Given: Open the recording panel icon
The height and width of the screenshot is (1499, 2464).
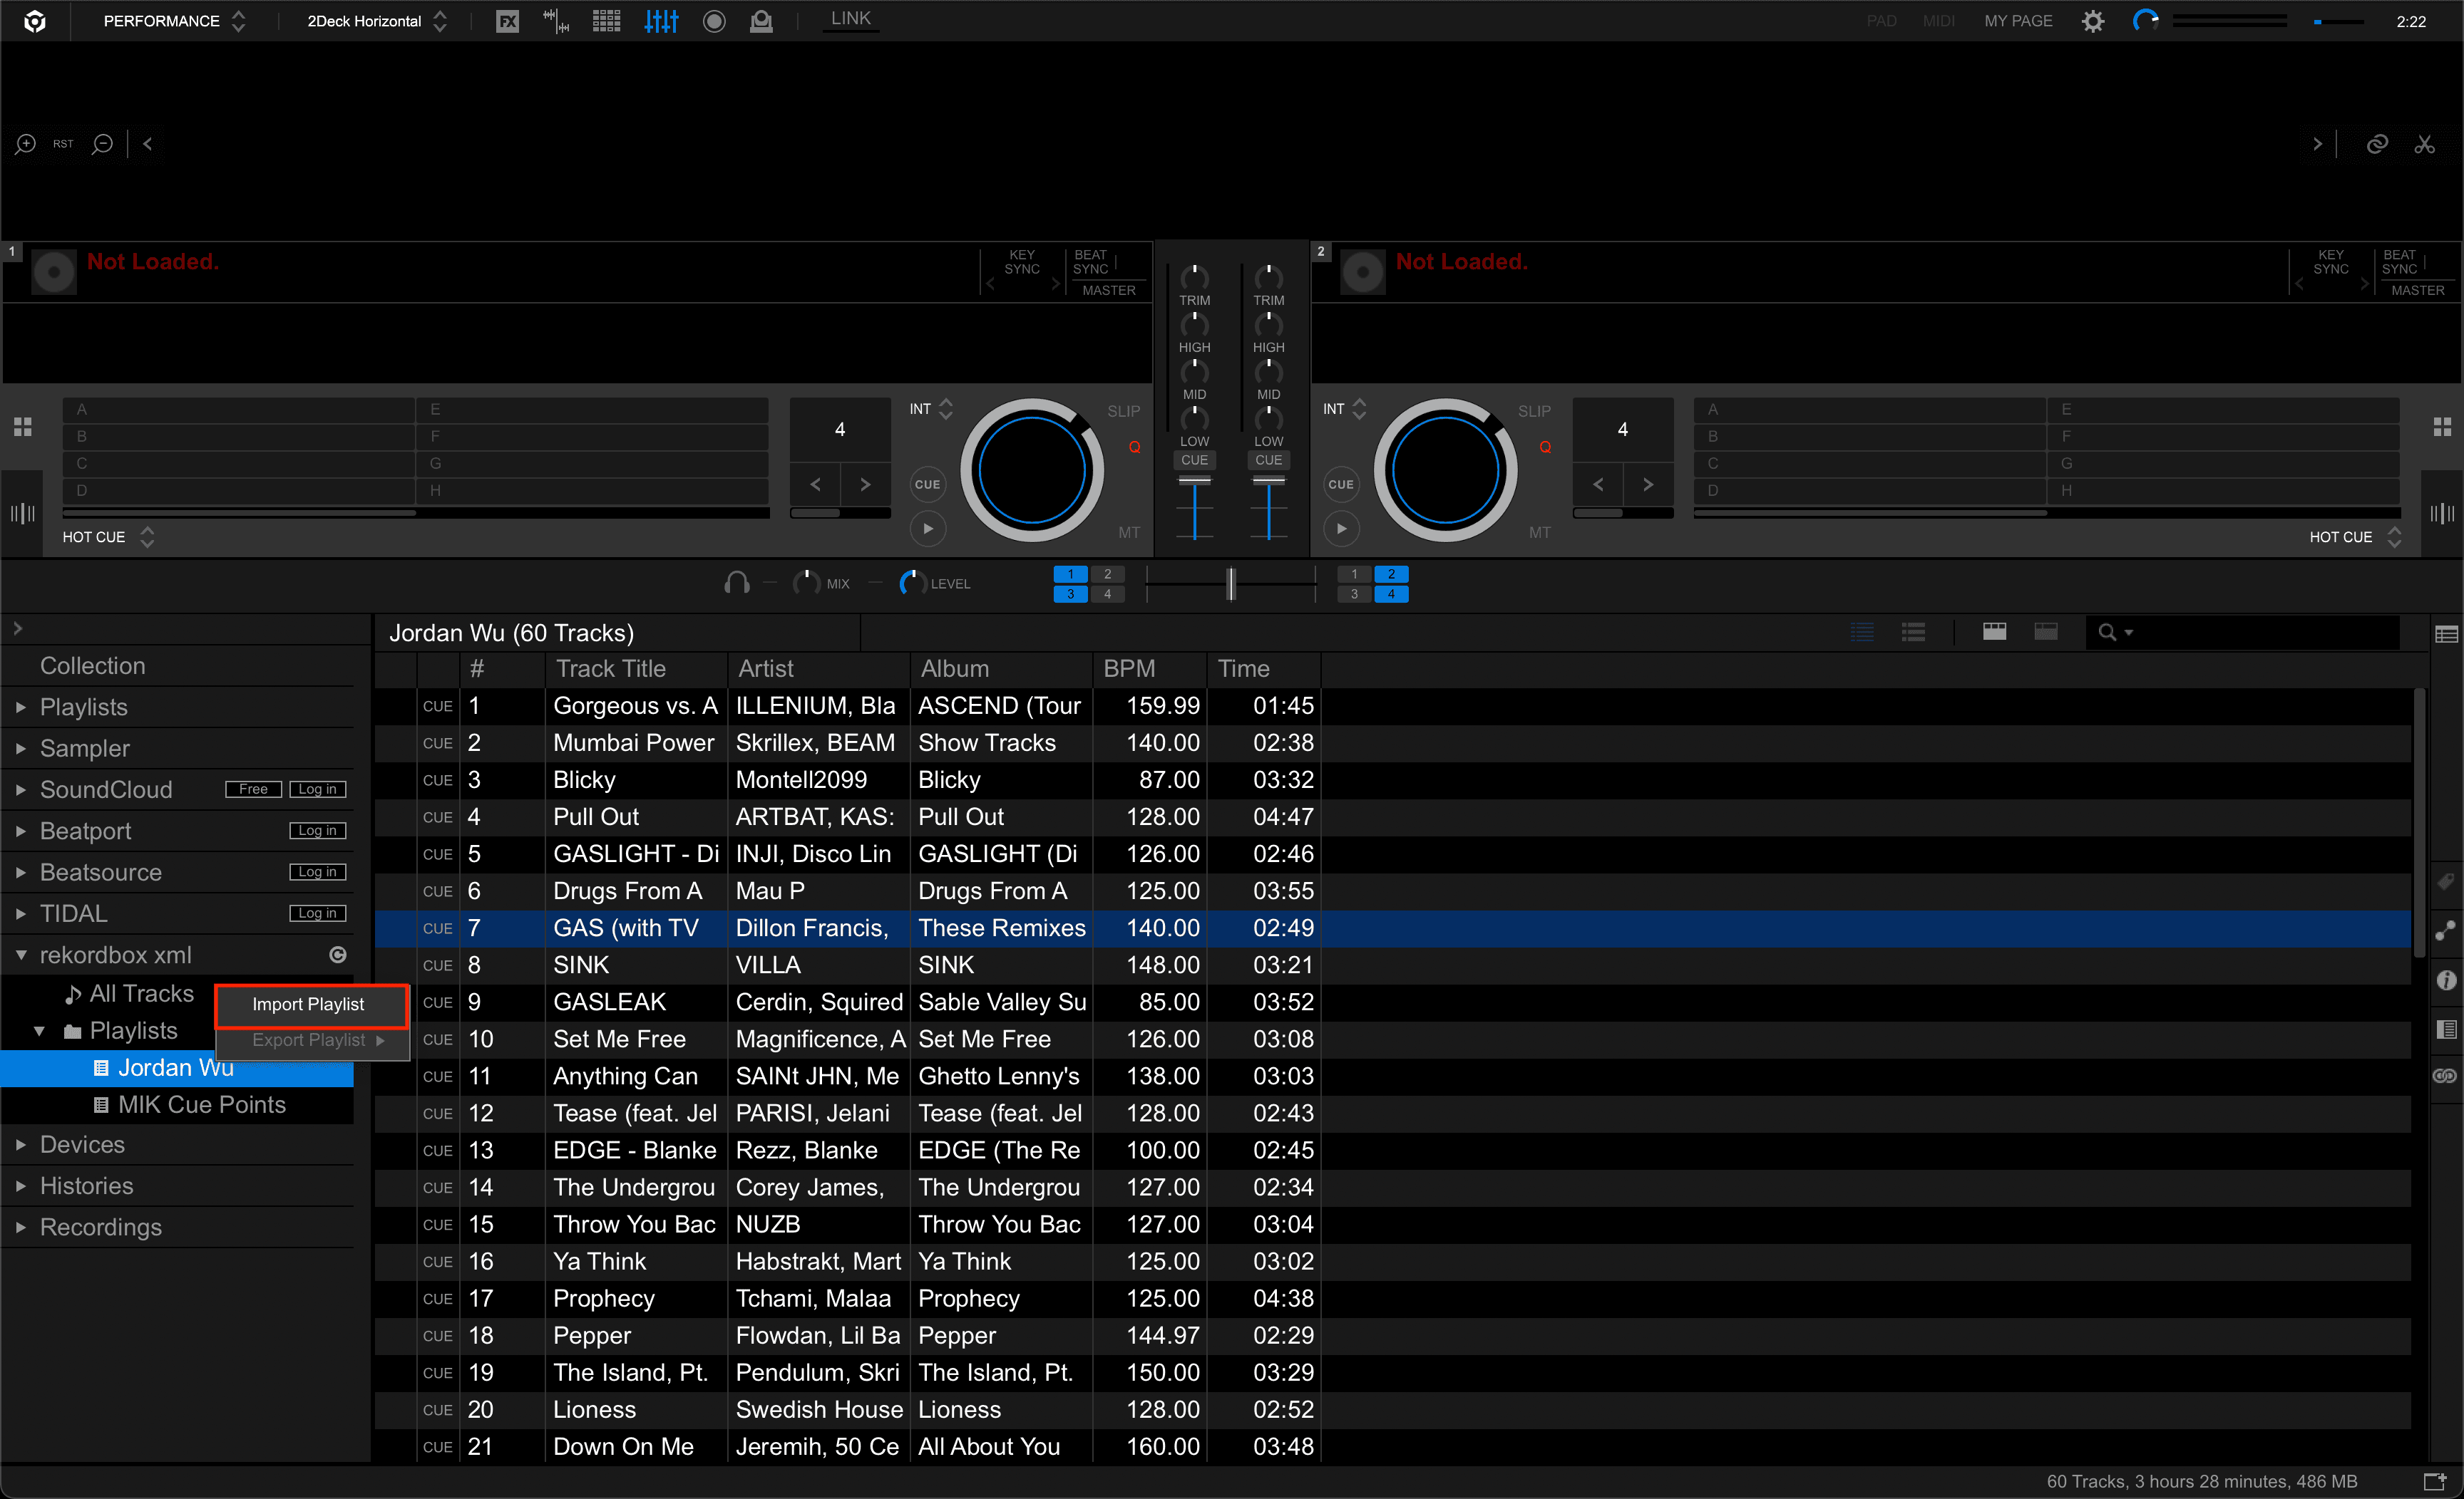Looking at the screenshot, I should [714, 21].
